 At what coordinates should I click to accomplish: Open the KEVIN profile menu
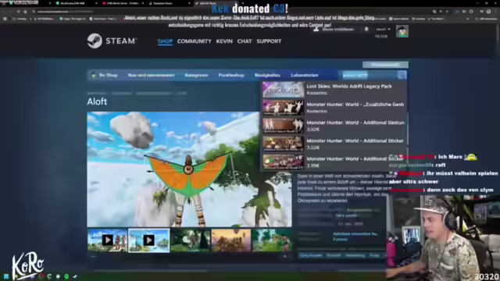coord(224,41)
